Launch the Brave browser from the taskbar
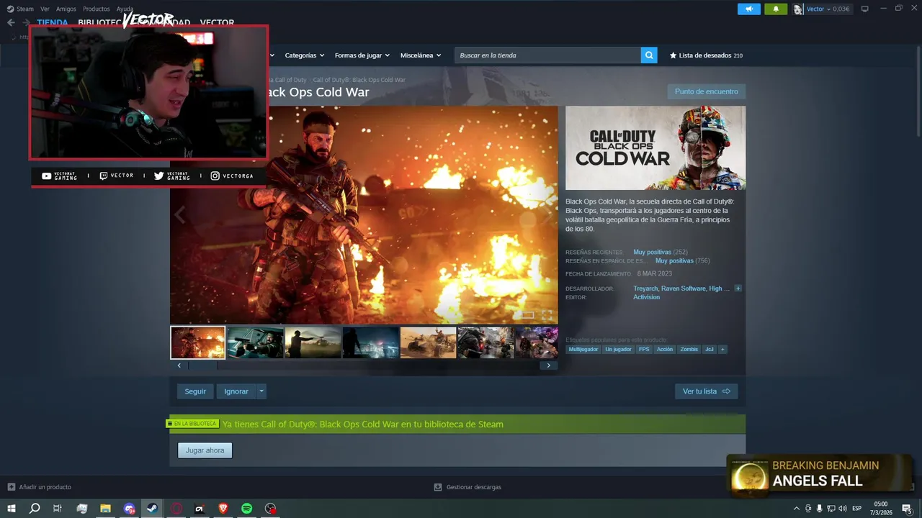Image resolution: width=922 pixels, height=518 pixels. coord(223,509)
